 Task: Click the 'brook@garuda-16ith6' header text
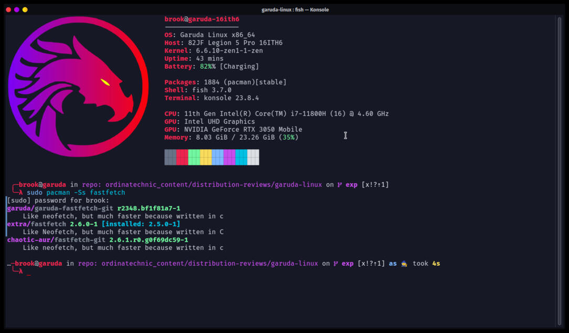coord(202,19)
